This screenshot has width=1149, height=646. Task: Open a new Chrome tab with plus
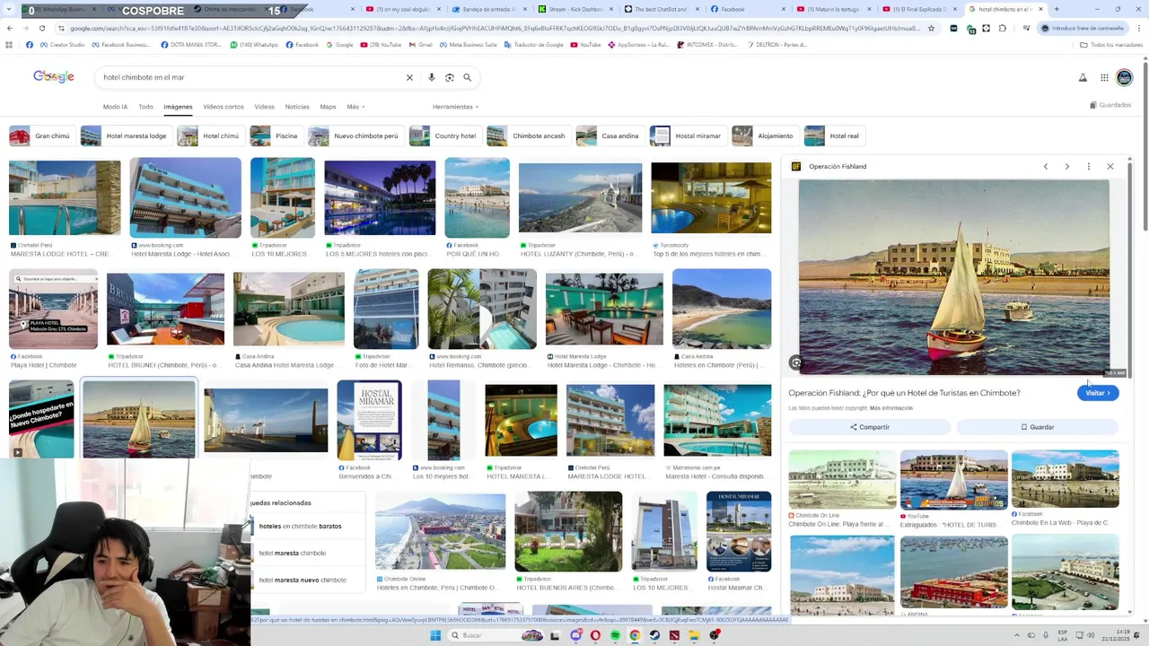1057,9
